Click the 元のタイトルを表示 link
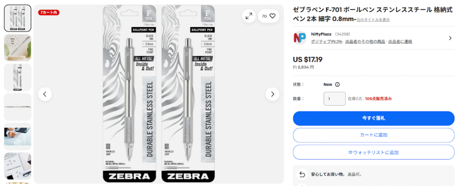The width and height of the screenshot is (460, 186). tap(373, 20)
